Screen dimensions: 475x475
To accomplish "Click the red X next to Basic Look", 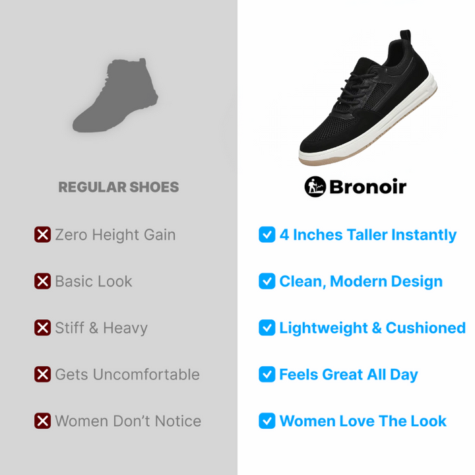I will [42, 281].
